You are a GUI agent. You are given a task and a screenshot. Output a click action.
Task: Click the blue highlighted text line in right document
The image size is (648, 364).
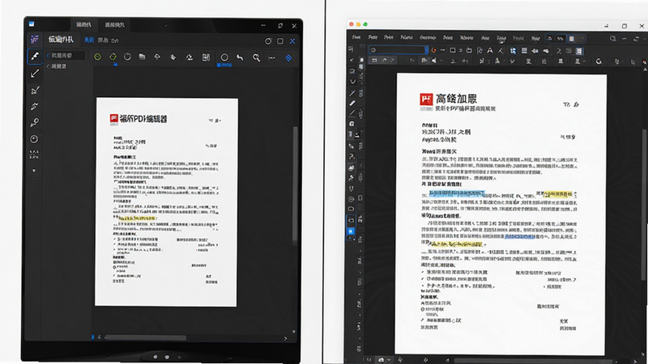[457, 193]
